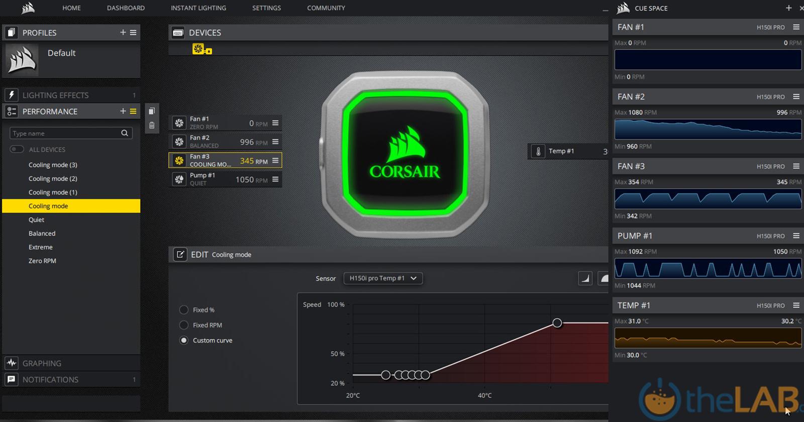Image resolution: width=804 pixels, height=422 pixels.
Task: Open the COMMUNITY tab
Action: coord(326,8)
